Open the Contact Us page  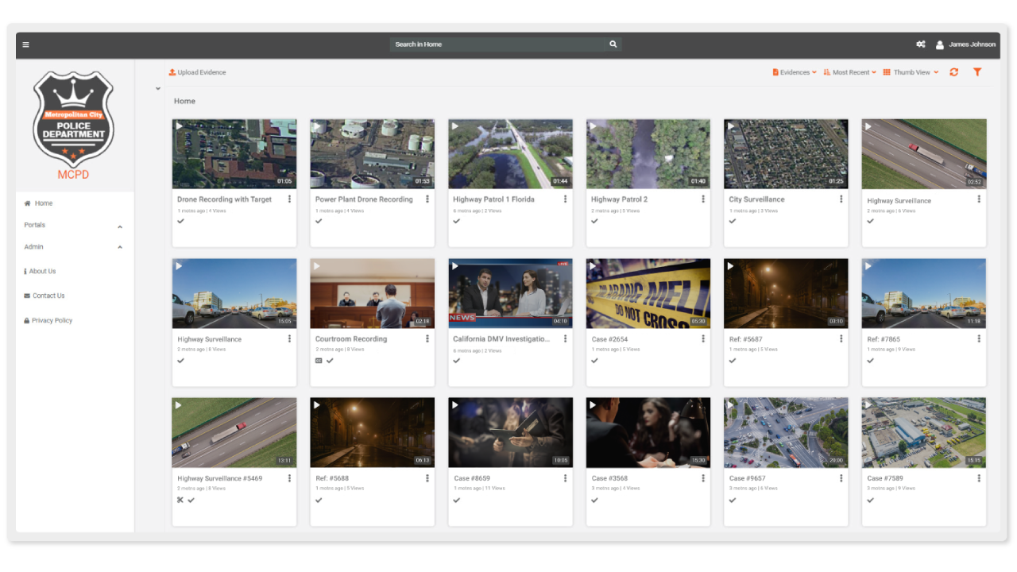pyautogui.click(x=48, y=296)
